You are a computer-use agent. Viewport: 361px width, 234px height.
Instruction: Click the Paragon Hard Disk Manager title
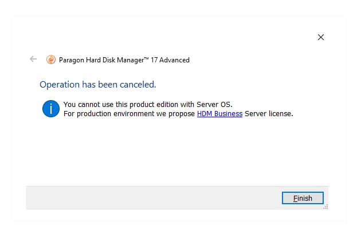[x=124, y=60]
